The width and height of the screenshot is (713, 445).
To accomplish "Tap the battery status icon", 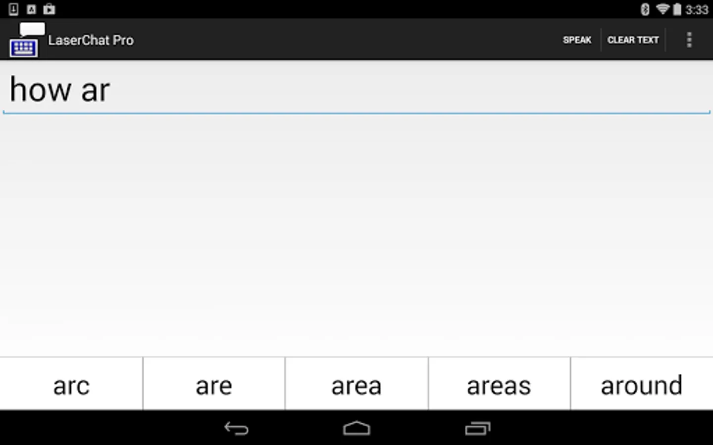I will point(677,9).
